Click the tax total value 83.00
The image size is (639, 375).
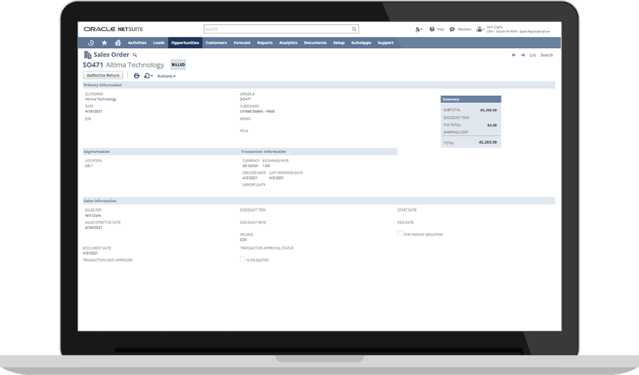492,125
